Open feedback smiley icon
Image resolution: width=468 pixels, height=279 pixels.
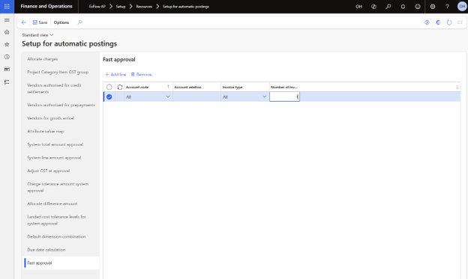tap(418, 6)
